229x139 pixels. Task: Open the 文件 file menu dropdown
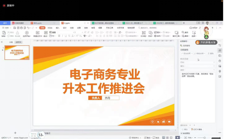[x=7, y=28]
